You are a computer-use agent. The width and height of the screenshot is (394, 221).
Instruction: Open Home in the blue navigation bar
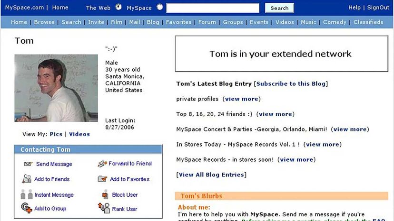(x=19, y=22)
